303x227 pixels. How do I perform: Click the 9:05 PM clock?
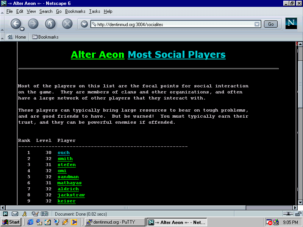pyautogui.click(x=291, y=222)
